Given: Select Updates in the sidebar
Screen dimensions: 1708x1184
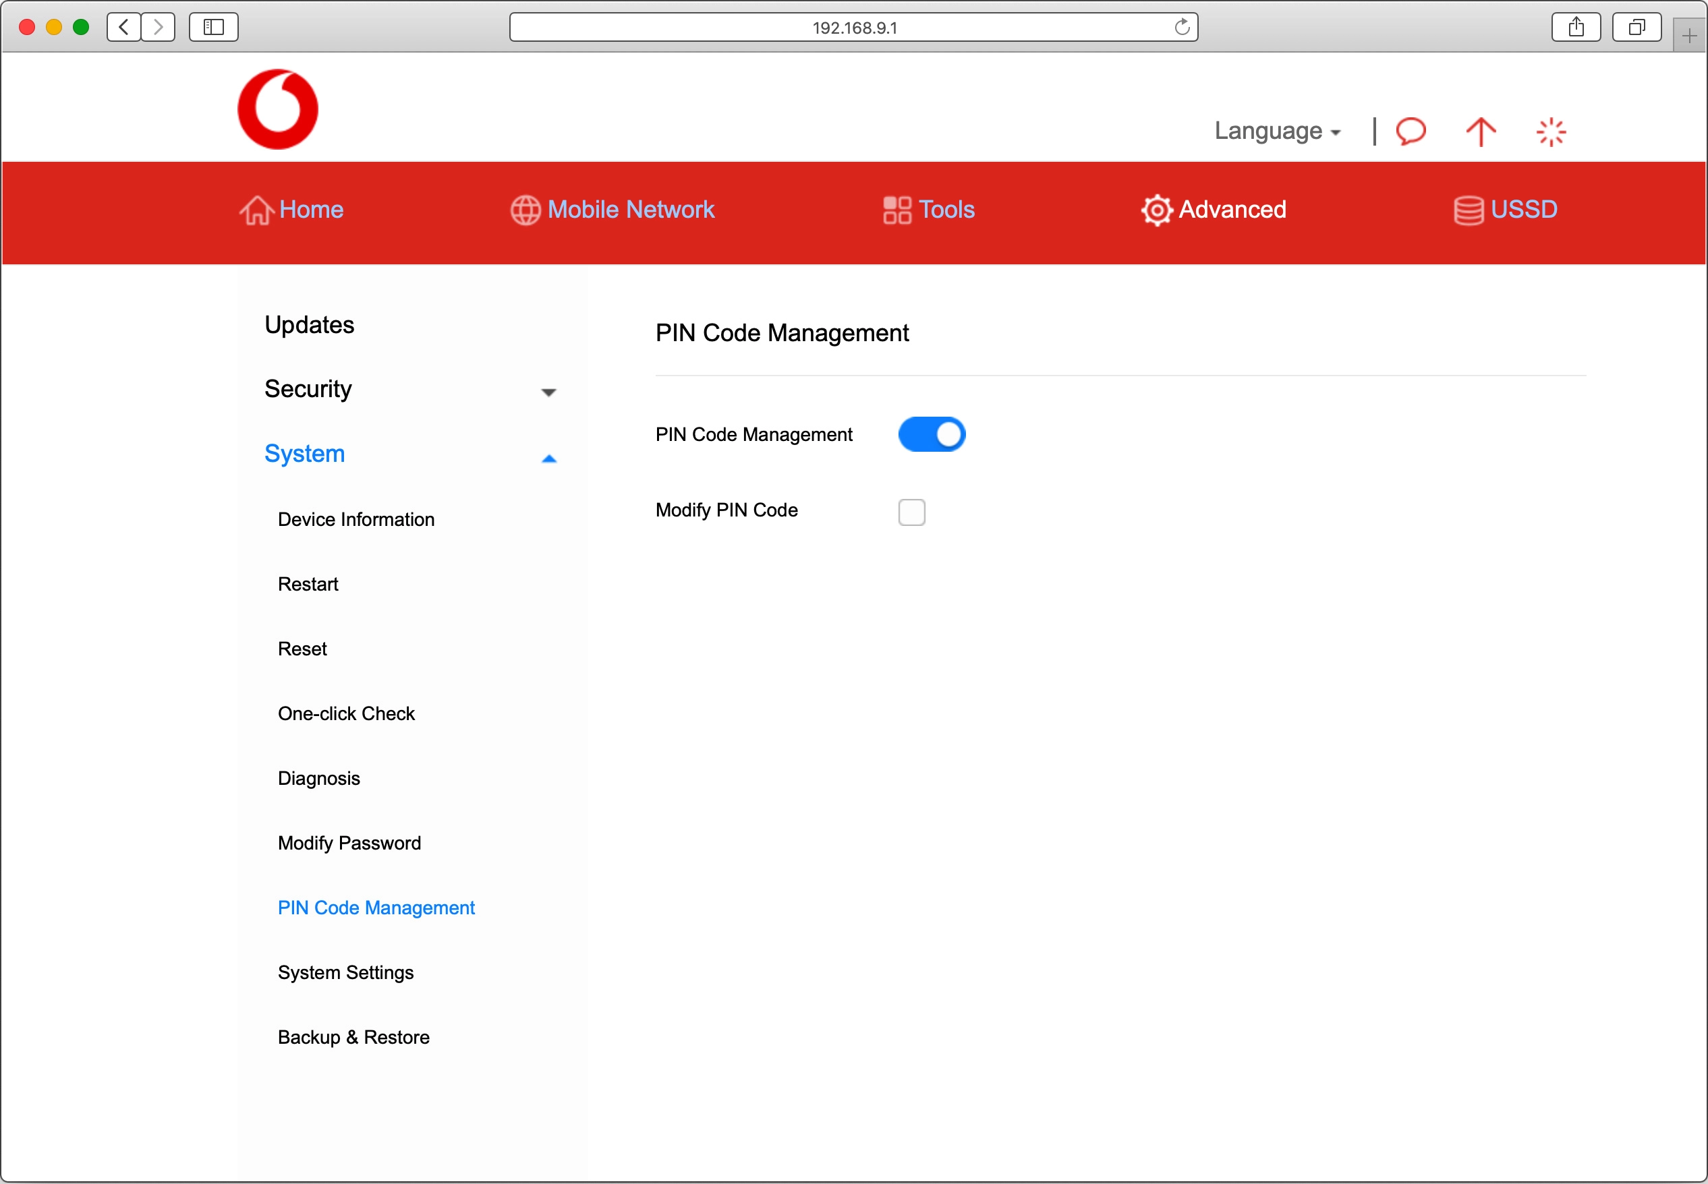Looking at the screenshot, I should pyautogui.click(x=310, y=325).
